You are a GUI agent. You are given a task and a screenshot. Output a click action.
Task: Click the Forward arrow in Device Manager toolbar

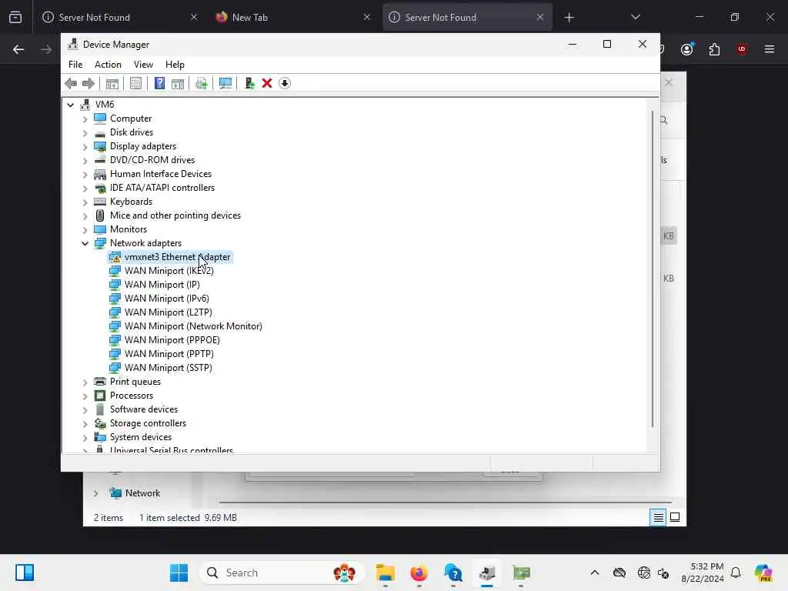(x=88, y=83)
